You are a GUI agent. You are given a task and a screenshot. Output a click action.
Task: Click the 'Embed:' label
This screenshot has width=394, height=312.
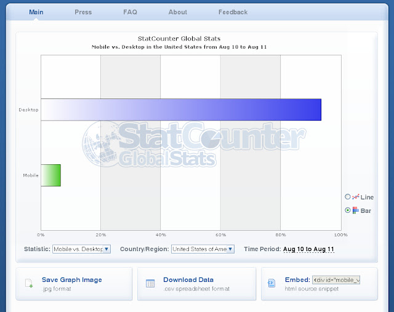tap(297, 279)
